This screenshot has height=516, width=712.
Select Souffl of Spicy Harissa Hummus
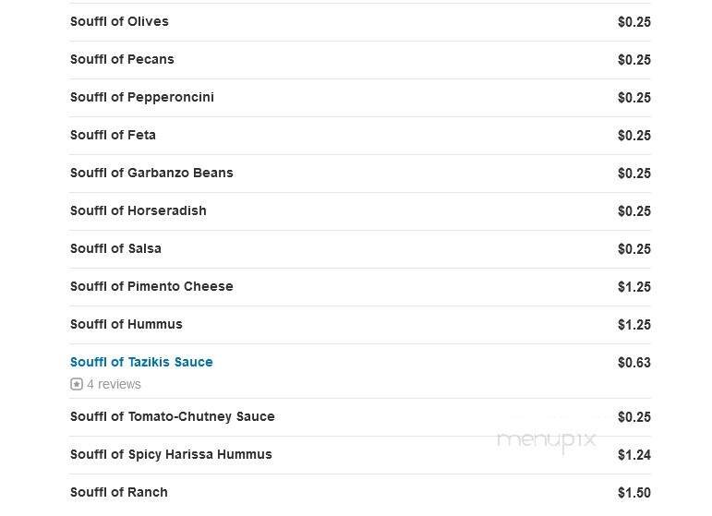(x=171, y=454)
